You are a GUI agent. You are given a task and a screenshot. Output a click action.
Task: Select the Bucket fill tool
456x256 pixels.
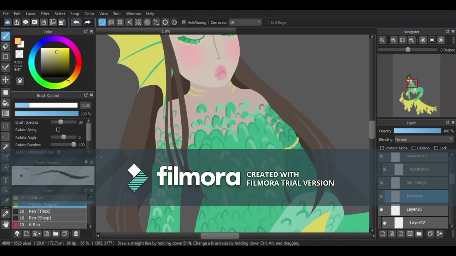6,103
